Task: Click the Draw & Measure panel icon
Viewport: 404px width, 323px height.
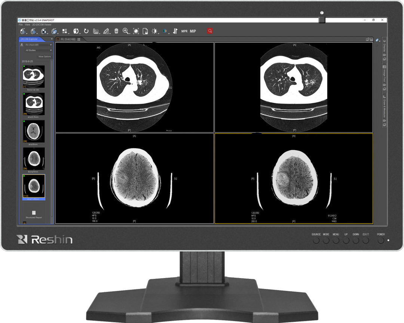Action: tap(384, 97)
